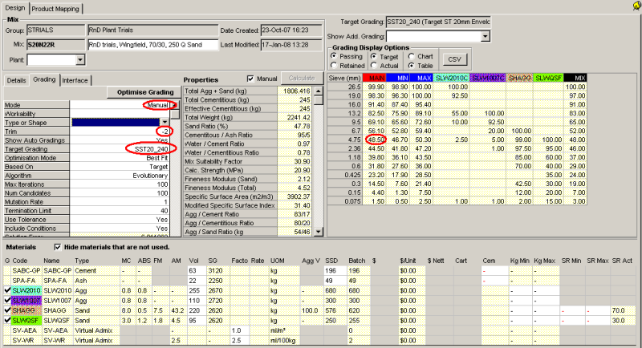Click the Sand Ratio value 47.78
The image size is (642, 348).
pos(295,127)
